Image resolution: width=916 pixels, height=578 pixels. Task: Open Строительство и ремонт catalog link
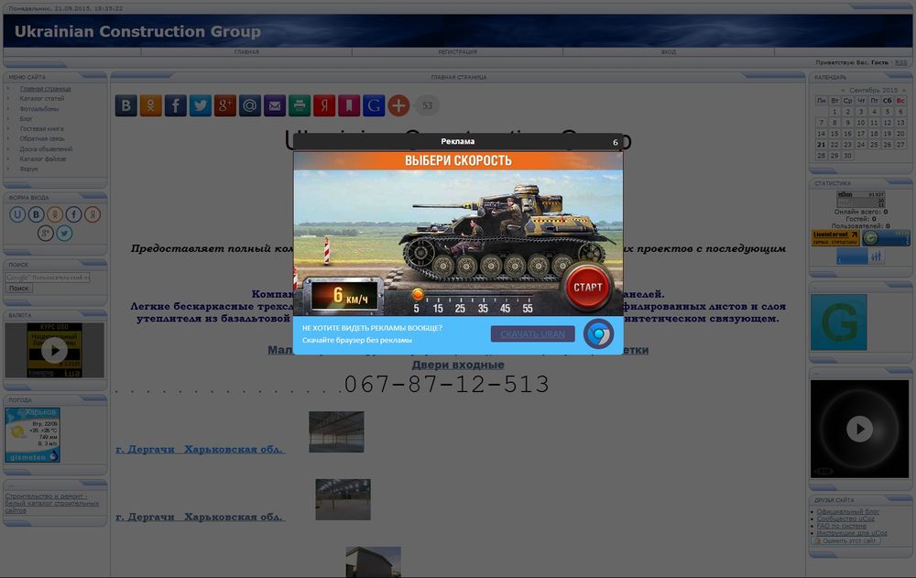52,503
